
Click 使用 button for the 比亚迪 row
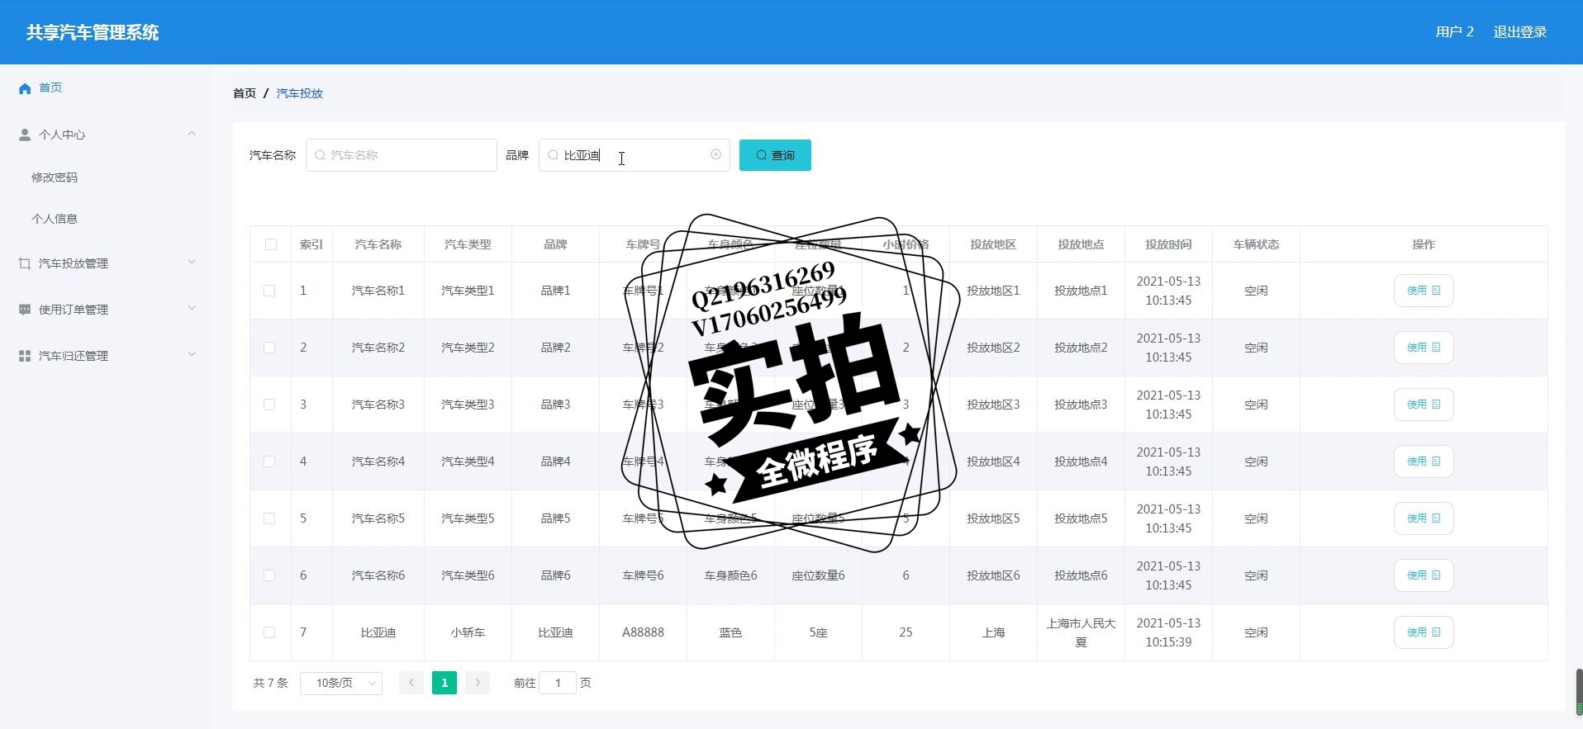[1424, 632]
